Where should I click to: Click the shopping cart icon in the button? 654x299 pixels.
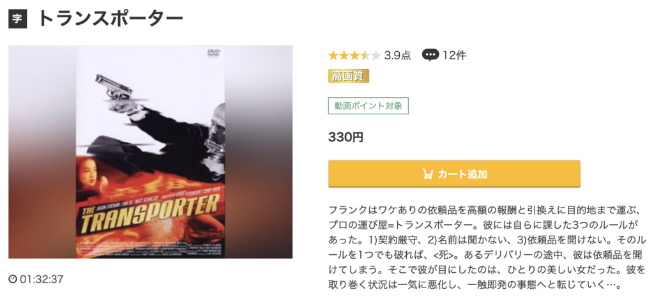tap(427, 174)
